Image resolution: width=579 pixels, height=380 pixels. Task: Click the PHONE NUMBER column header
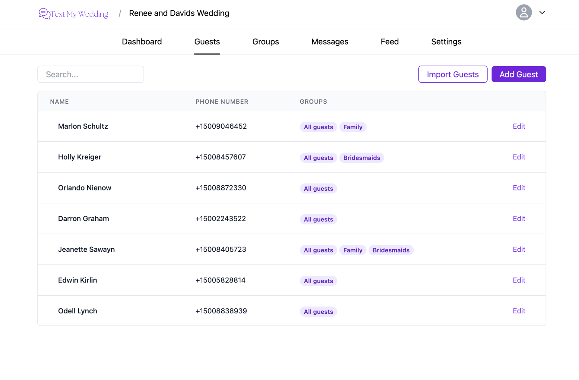222,102
